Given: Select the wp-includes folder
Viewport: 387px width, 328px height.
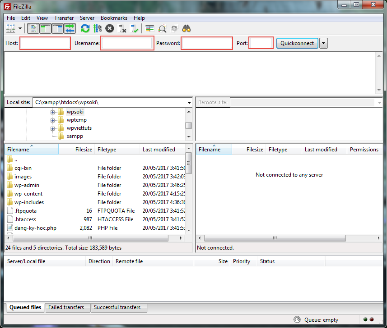Looking at the screenshot, I should coord(29,202).
